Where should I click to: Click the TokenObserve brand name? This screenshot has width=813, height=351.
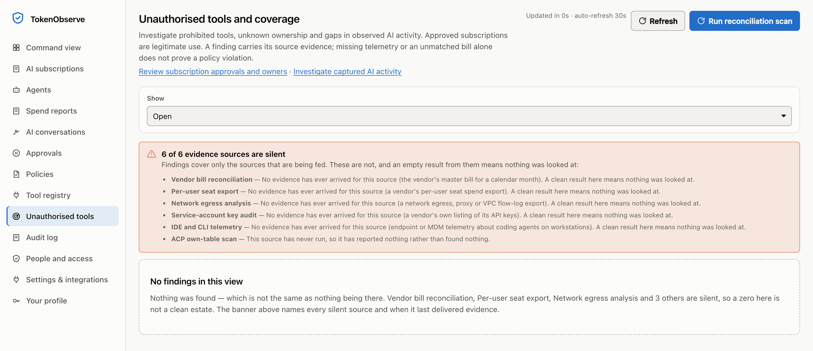(x=58, y=19)
